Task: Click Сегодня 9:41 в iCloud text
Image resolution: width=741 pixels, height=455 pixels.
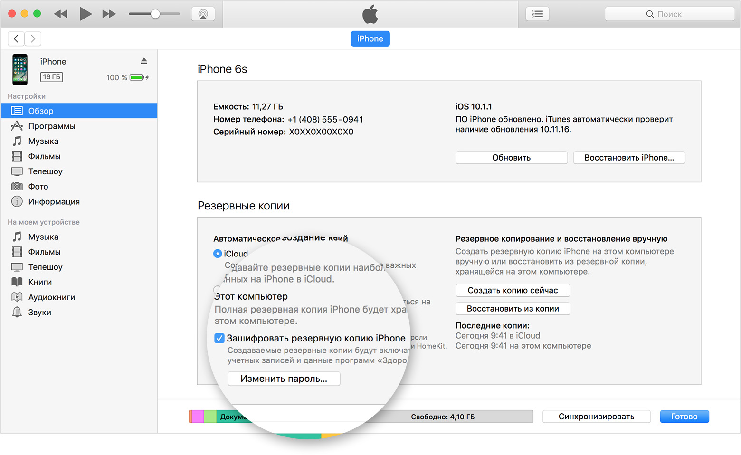Action: [x=498, y=335]
